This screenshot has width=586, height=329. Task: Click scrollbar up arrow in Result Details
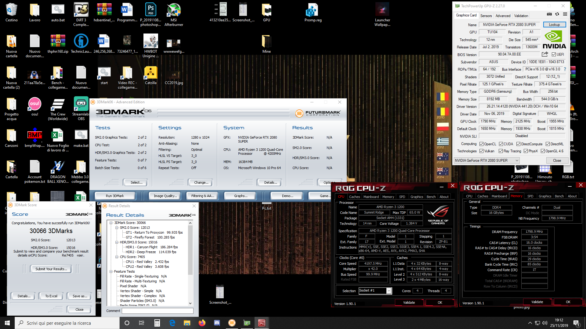point(190,223)
